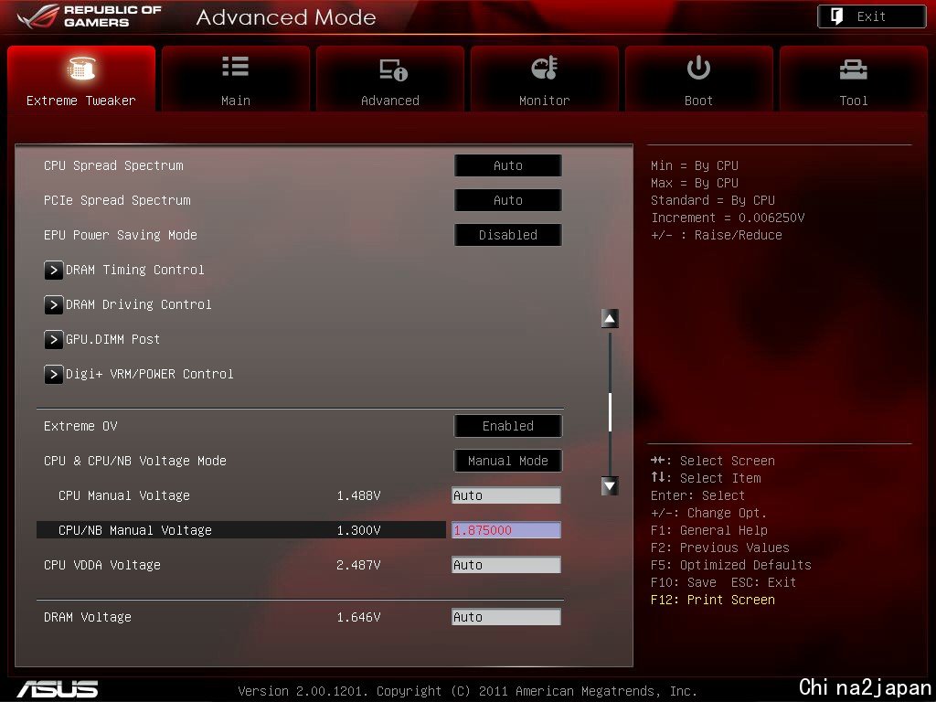
Task: Click the 2.487V VDDA voltage reading
Action: point(358,565)
